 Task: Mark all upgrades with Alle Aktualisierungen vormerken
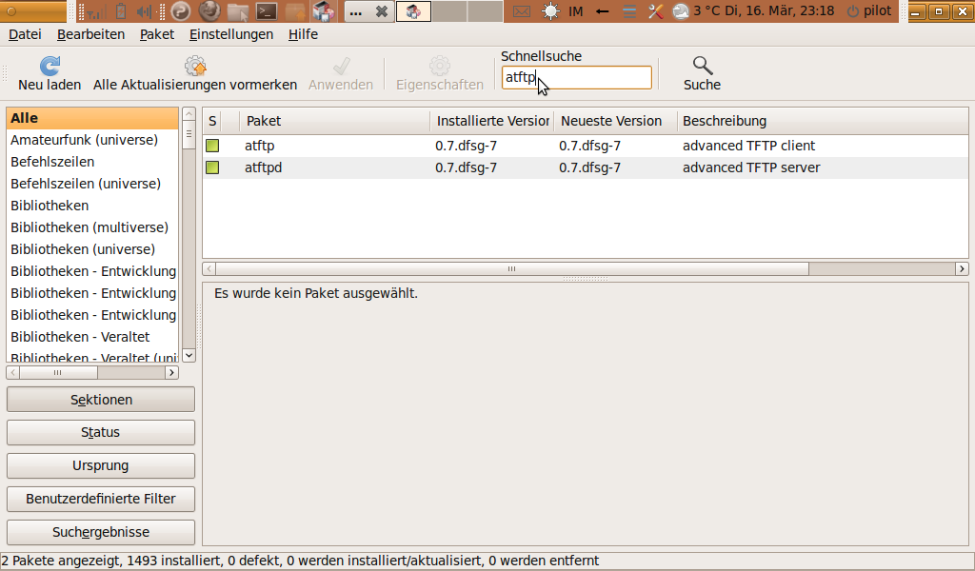coord(195,67)
